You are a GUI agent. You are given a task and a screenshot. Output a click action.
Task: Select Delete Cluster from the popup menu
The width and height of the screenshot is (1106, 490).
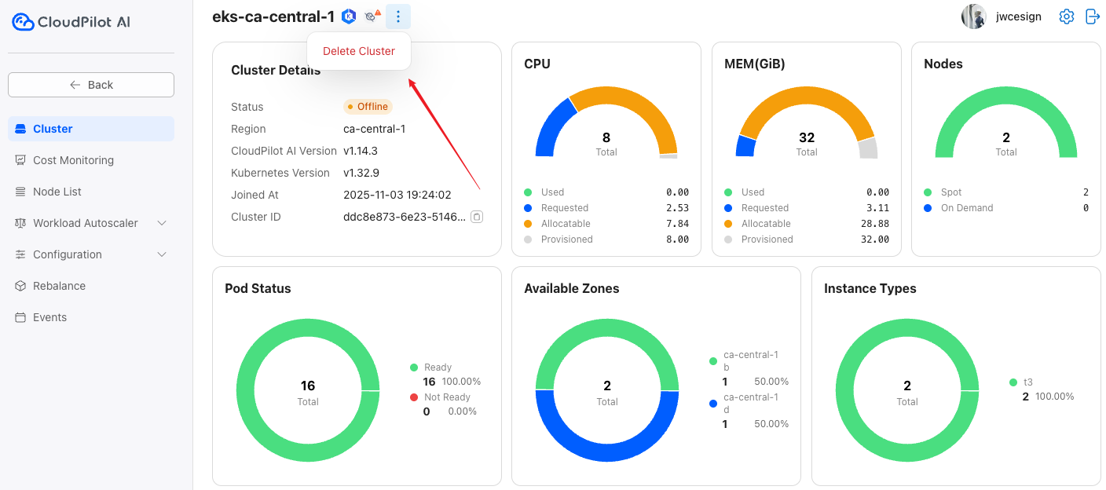click(359, 51)
